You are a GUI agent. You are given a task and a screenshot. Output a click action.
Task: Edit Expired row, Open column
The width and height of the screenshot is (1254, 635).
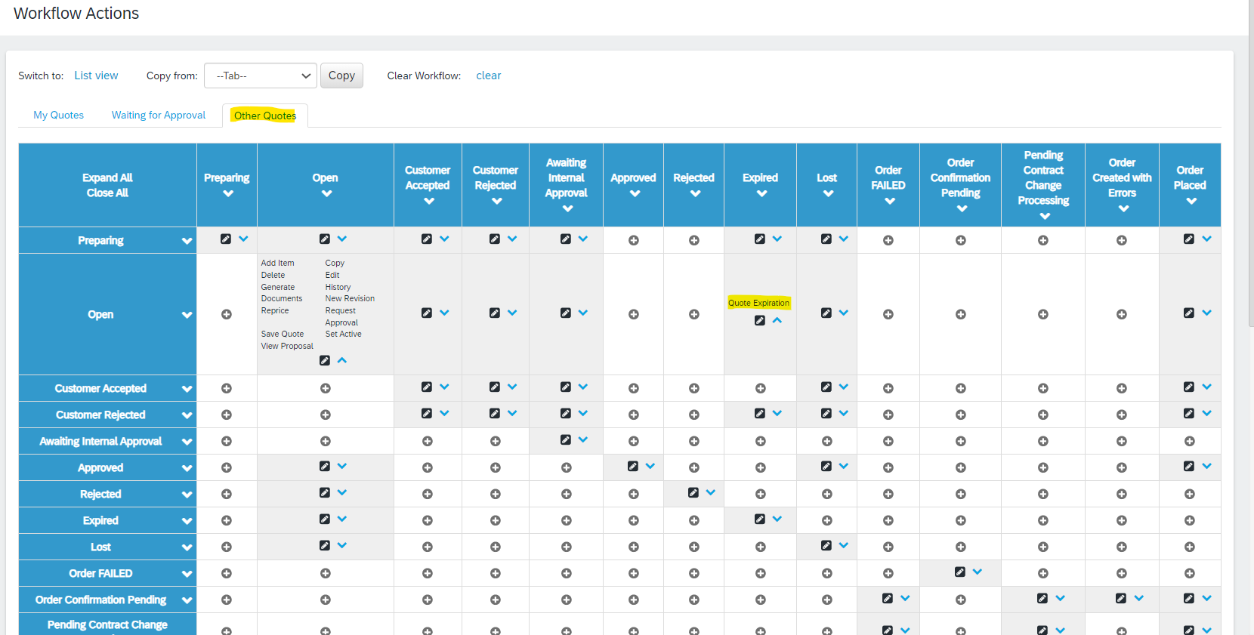coord(324,519)
